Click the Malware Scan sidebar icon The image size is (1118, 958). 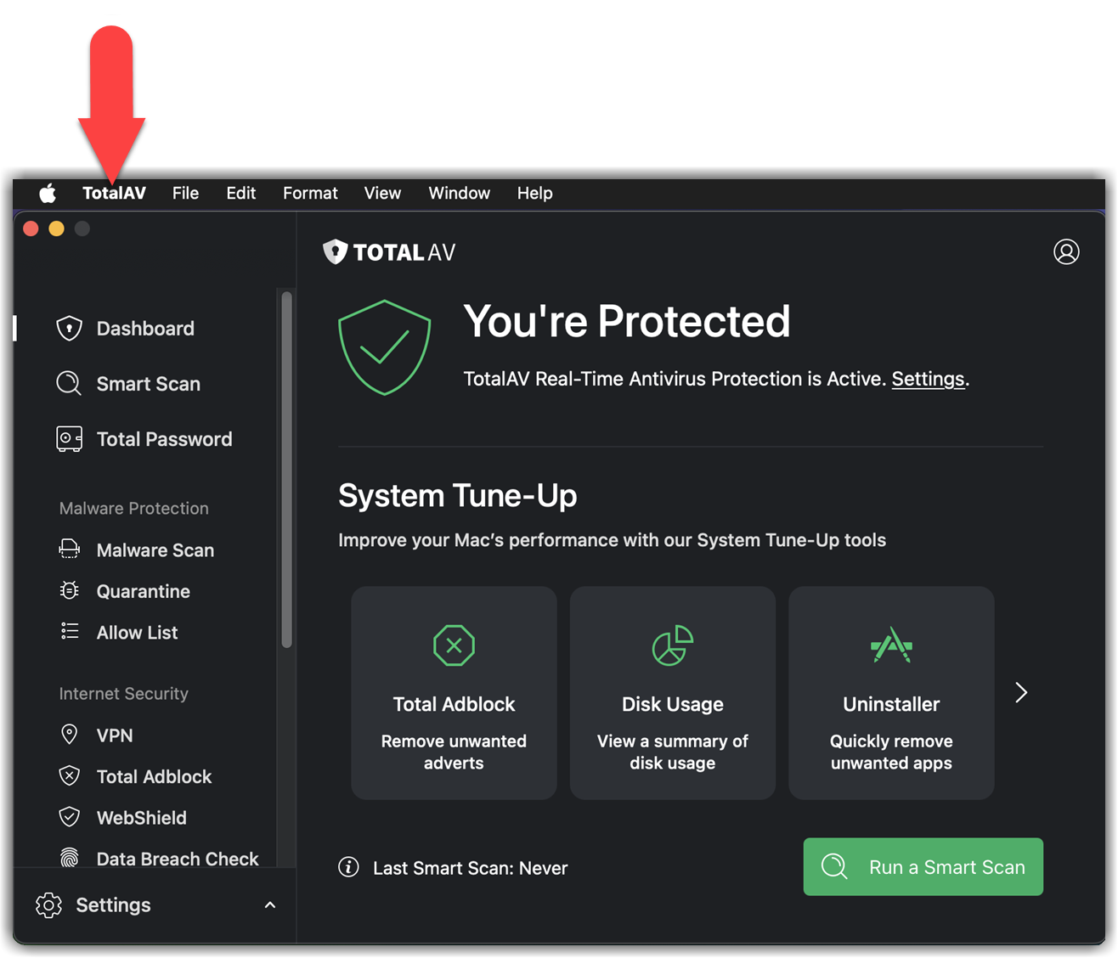point(70,549)
